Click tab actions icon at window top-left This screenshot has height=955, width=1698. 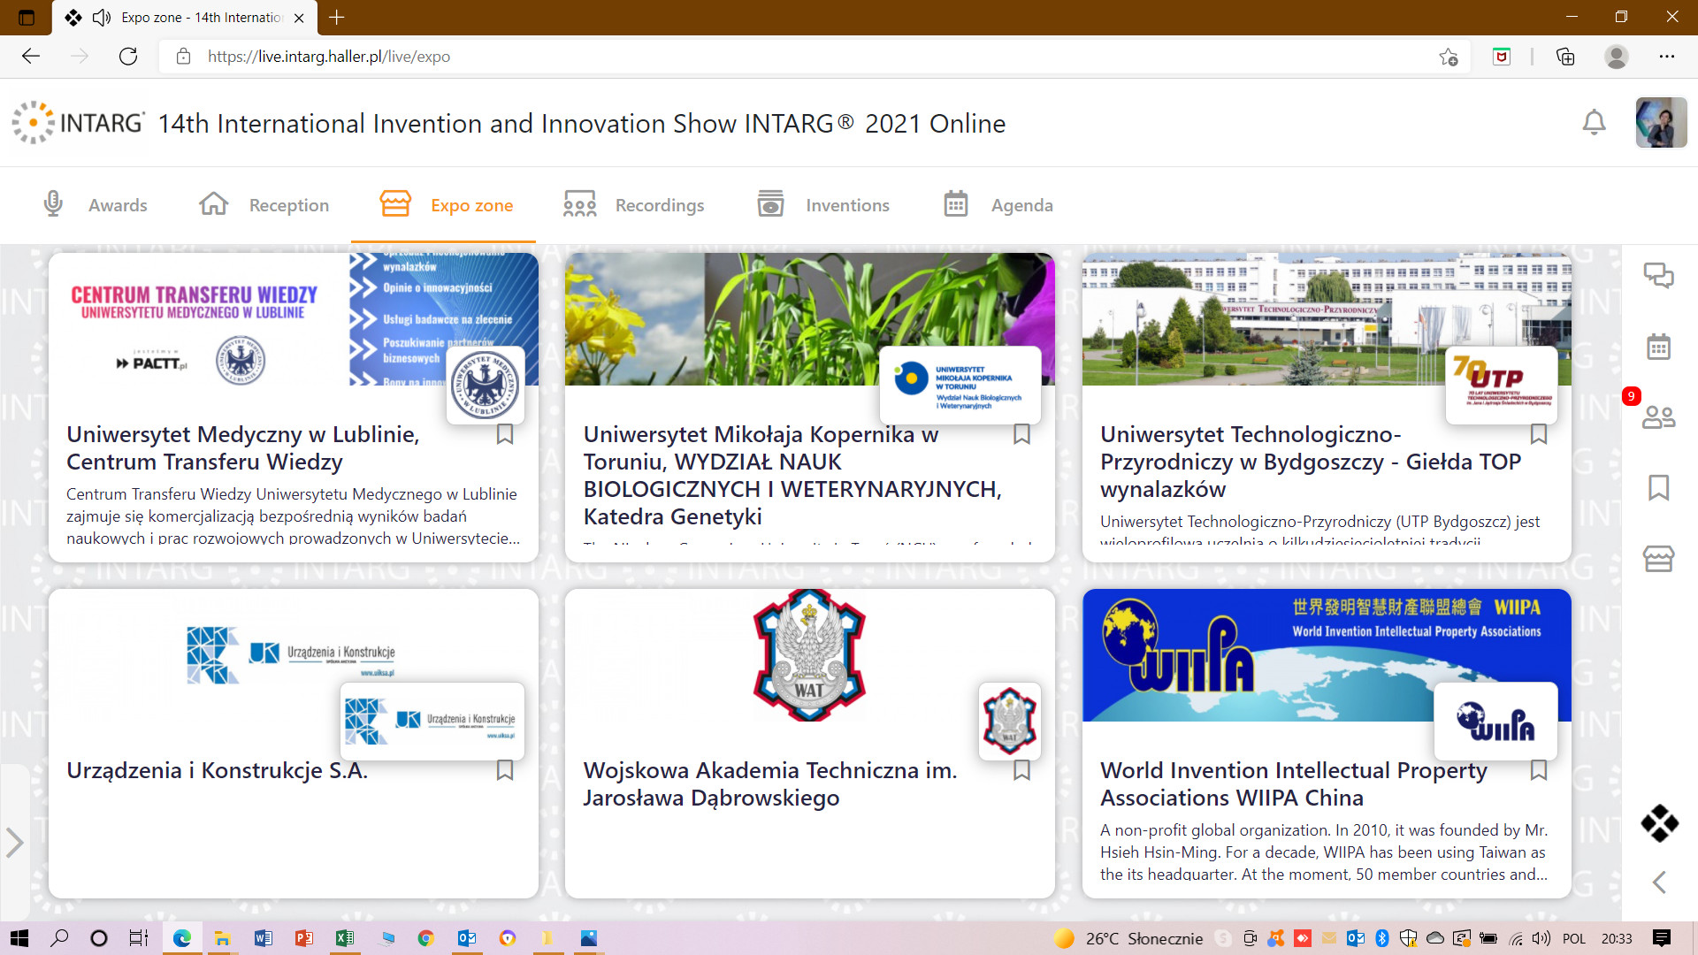(27, 18)
